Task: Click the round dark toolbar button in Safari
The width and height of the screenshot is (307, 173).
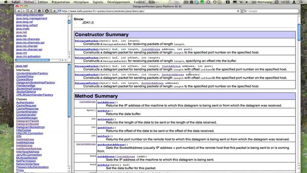Action: pos(47,11)
